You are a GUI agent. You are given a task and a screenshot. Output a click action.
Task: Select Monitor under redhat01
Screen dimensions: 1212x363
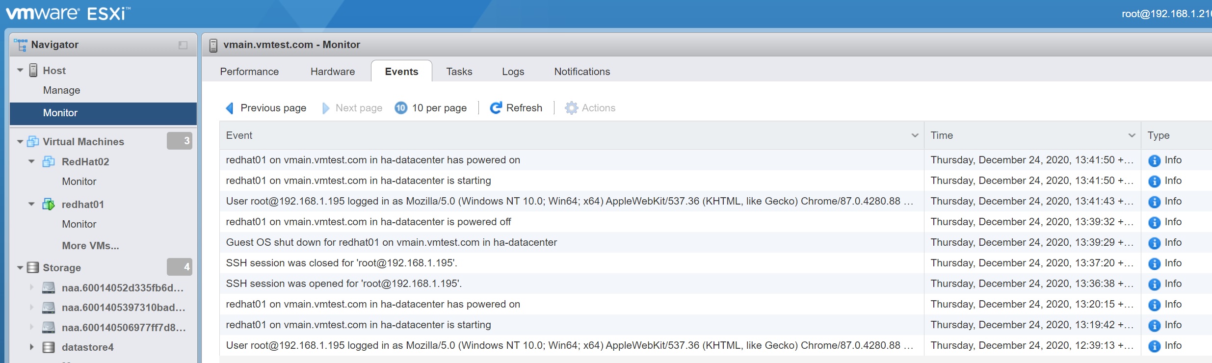[79, 224]
